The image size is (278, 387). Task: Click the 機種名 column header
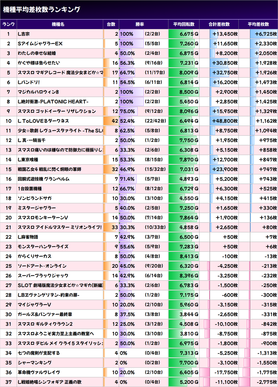pos(60,24)
